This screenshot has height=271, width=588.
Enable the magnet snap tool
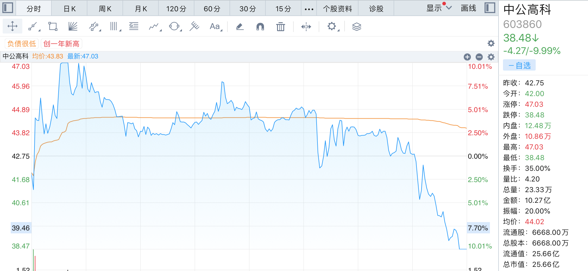pos(260,27)
